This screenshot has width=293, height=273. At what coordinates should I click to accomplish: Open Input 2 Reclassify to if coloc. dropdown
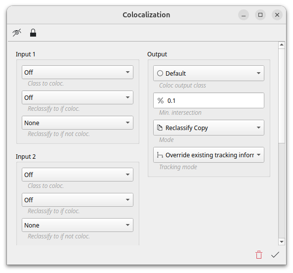[x=78, y=200]
